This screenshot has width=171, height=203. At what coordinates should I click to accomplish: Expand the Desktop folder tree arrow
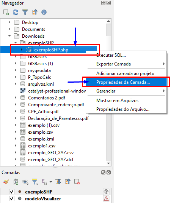(9, 22)
